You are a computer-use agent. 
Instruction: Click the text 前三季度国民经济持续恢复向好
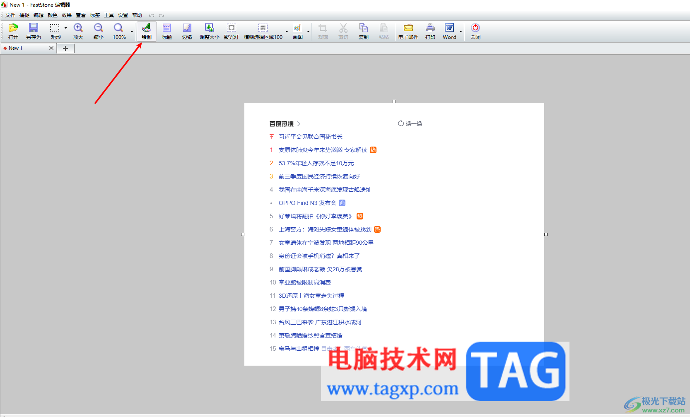coord(319,176)
